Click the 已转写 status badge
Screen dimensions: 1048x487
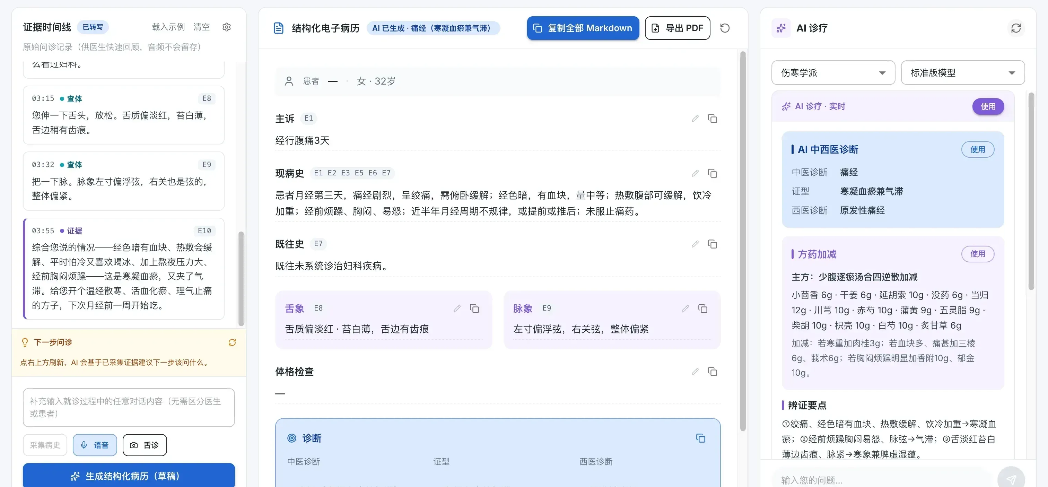point(93,27)
